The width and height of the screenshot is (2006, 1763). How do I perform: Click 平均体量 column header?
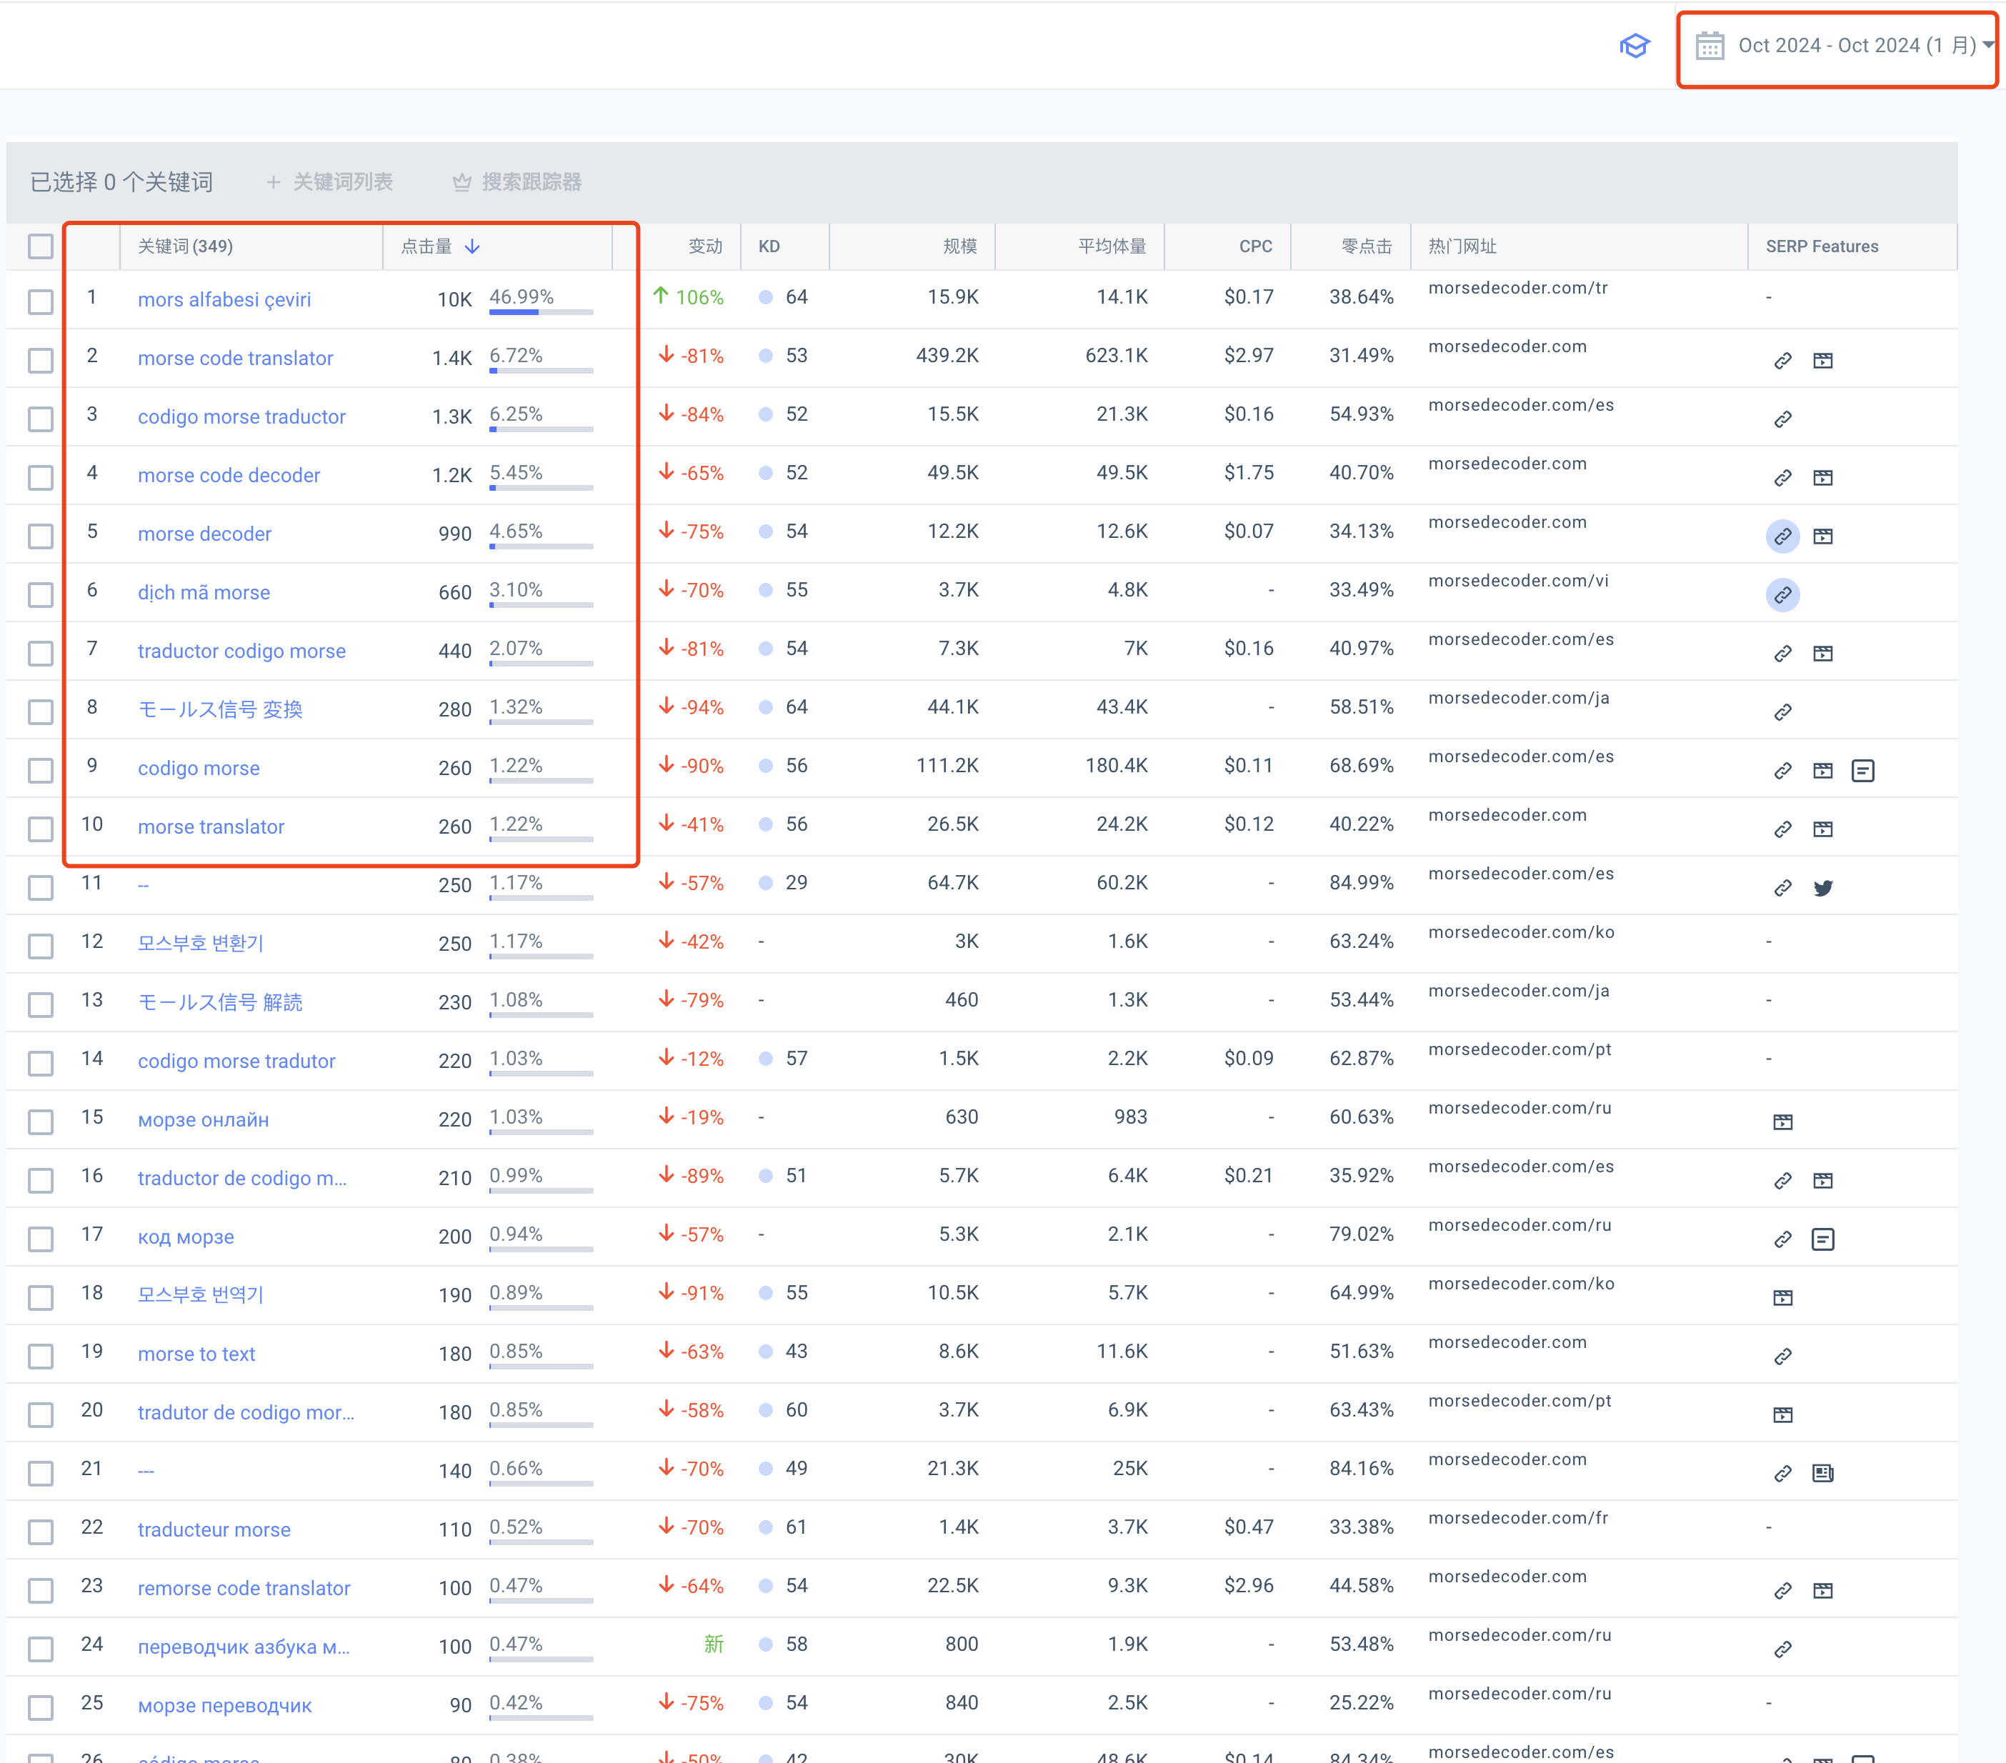pyautogui.click(x=1112, y=246)
